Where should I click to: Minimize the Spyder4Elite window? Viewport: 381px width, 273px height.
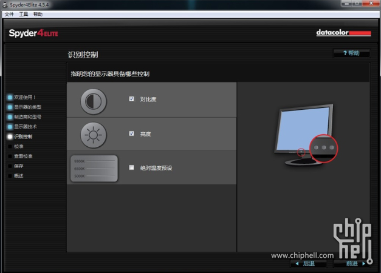(x=346, y=4)
